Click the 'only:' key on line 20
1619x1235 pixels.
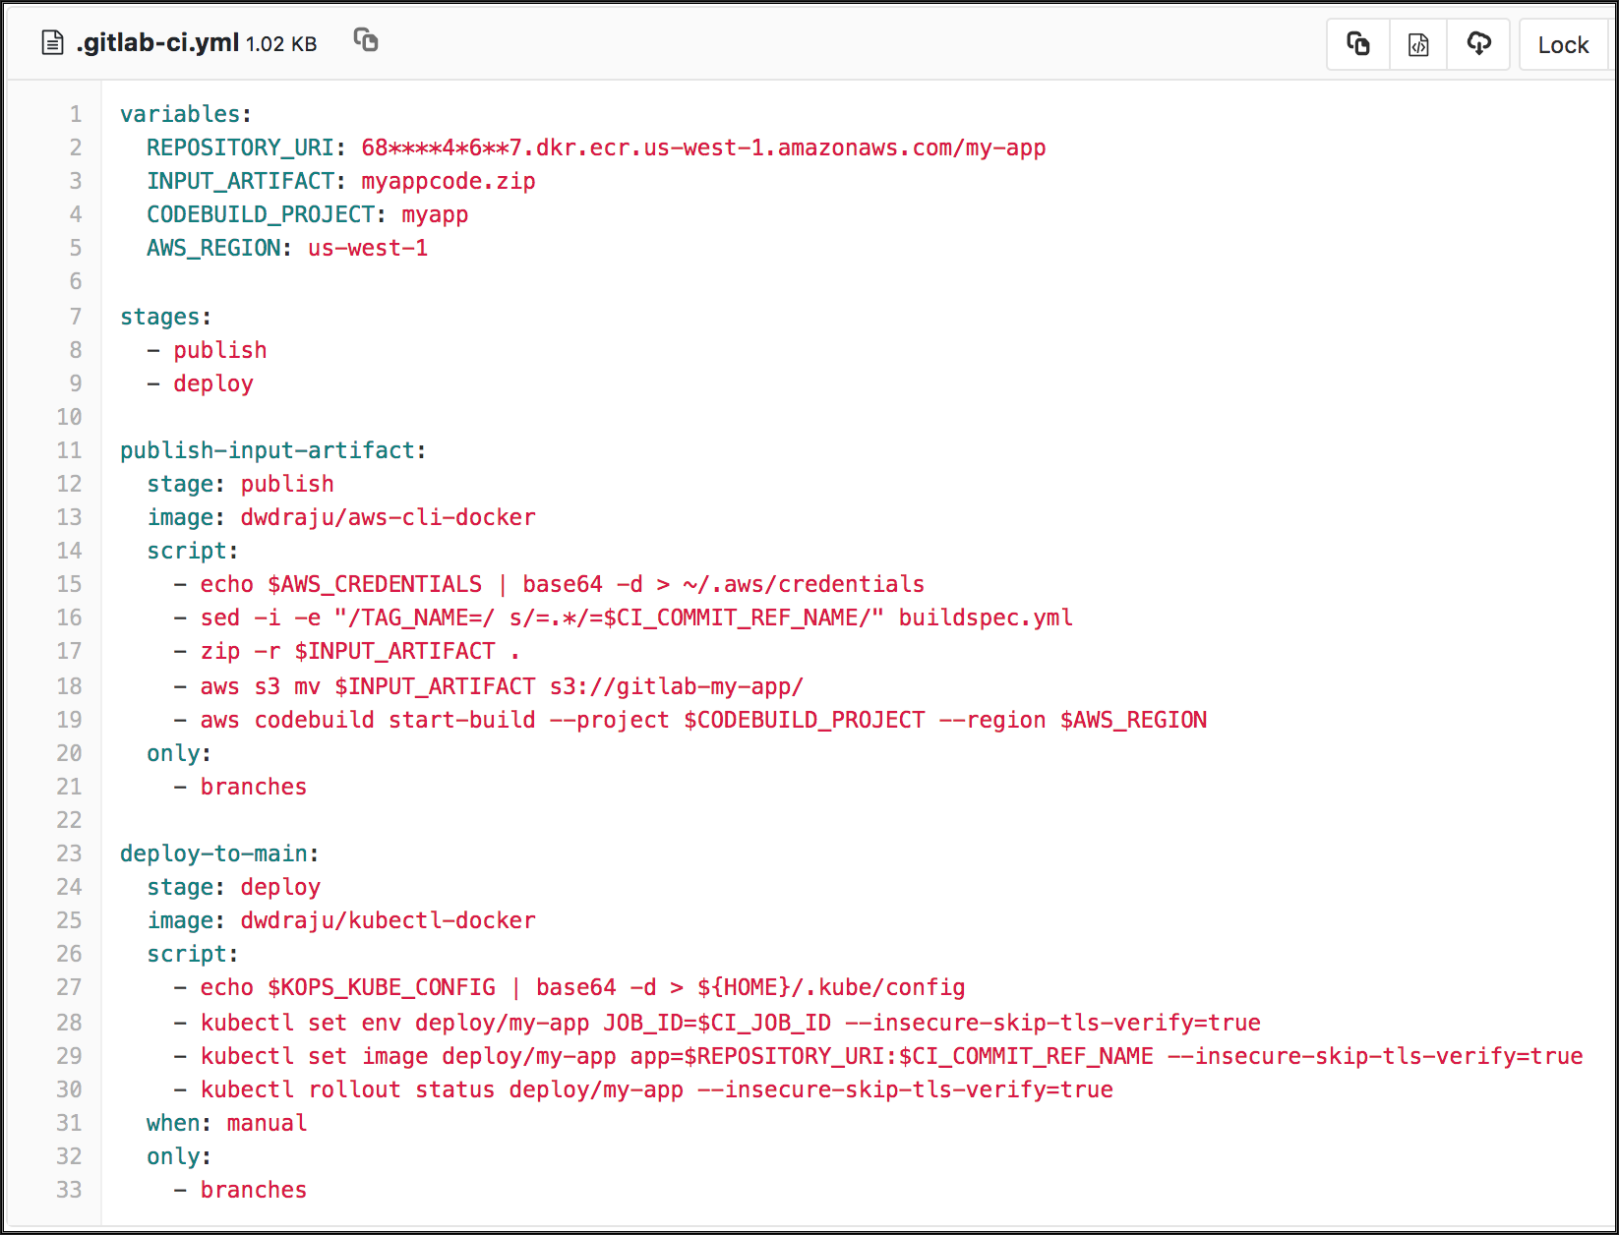(x=179, y=753)
